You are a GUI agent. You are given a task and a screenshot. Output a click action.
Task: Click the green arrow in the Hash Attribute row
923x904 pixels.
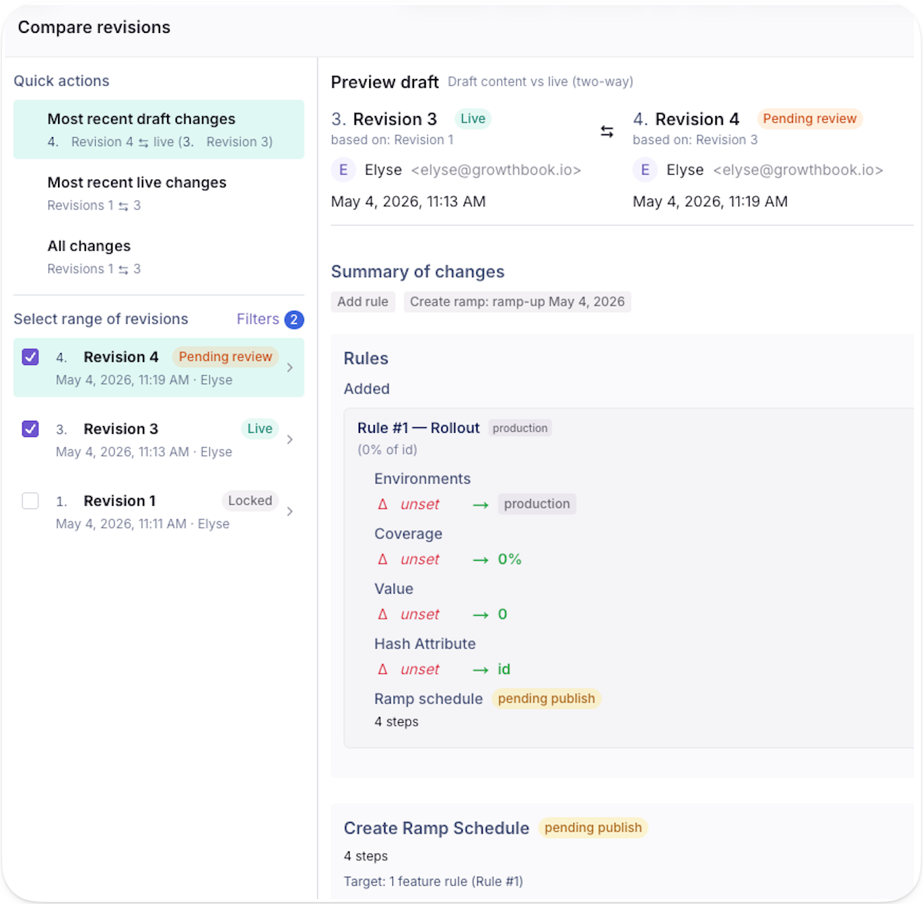pyautogui.click(x=480, y=670)
